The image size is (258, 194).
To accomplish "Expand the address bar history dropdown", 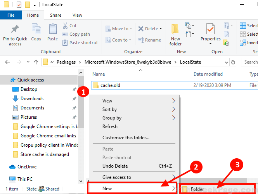I will tap(227, 62).
